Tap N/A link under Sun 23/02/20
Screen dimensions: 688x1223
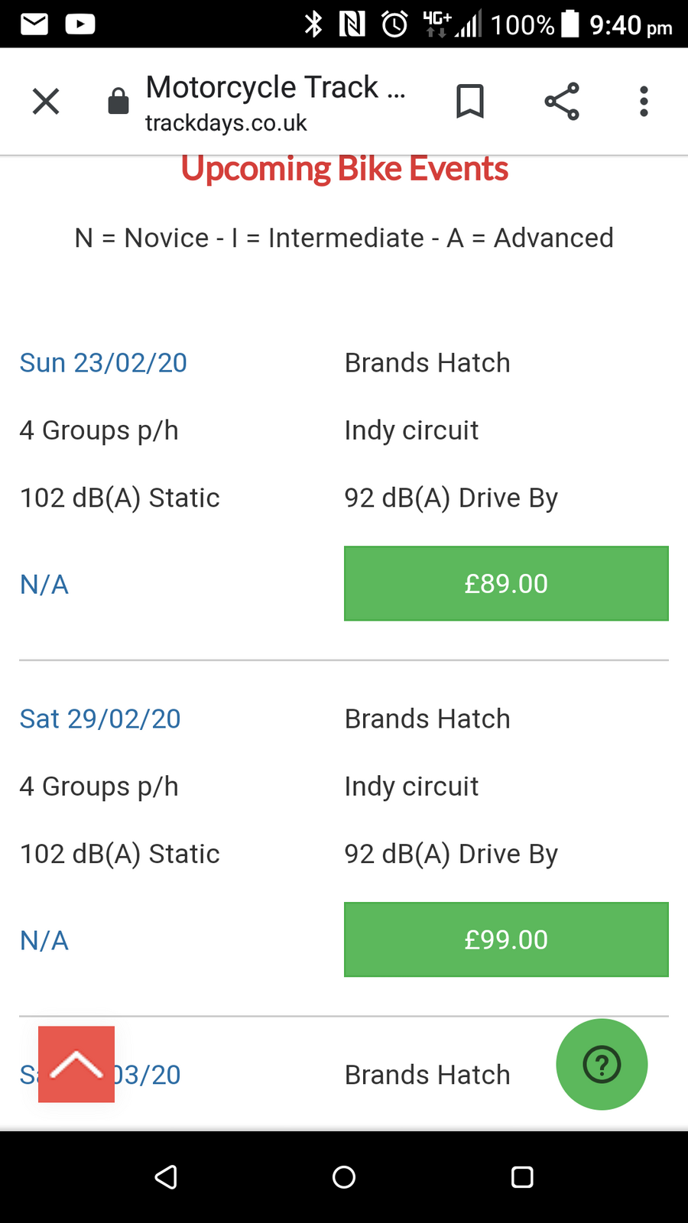click(x=44, y=585)
